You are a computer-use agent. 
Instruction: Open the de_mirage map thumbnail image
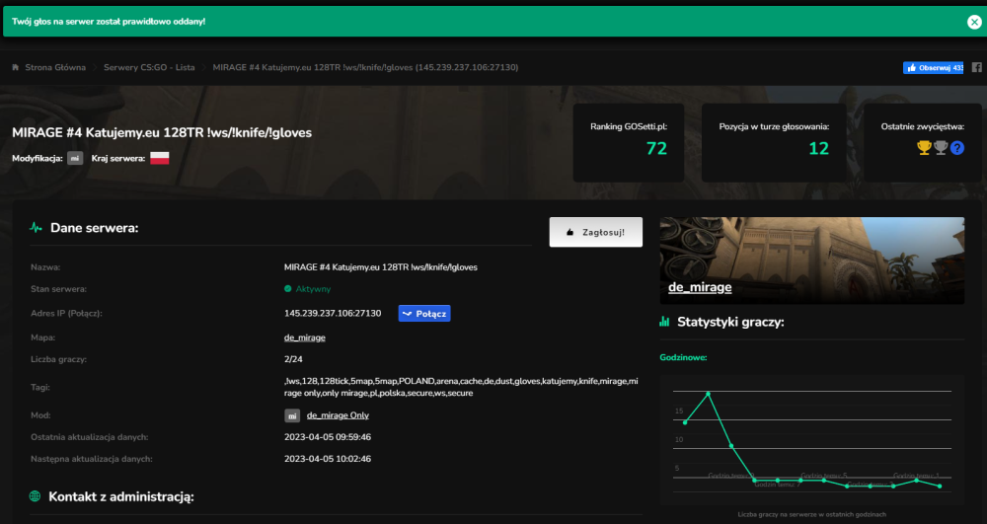pyautogui.click(x=812, y=261)
